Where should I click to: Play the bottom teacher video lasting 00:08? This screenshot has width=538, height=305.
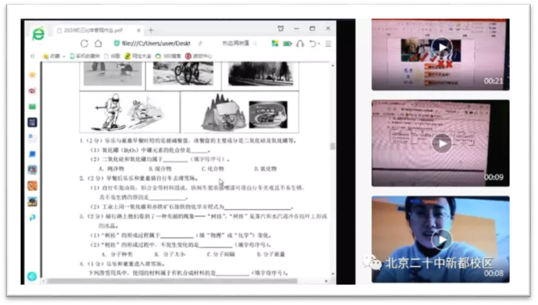441,240
